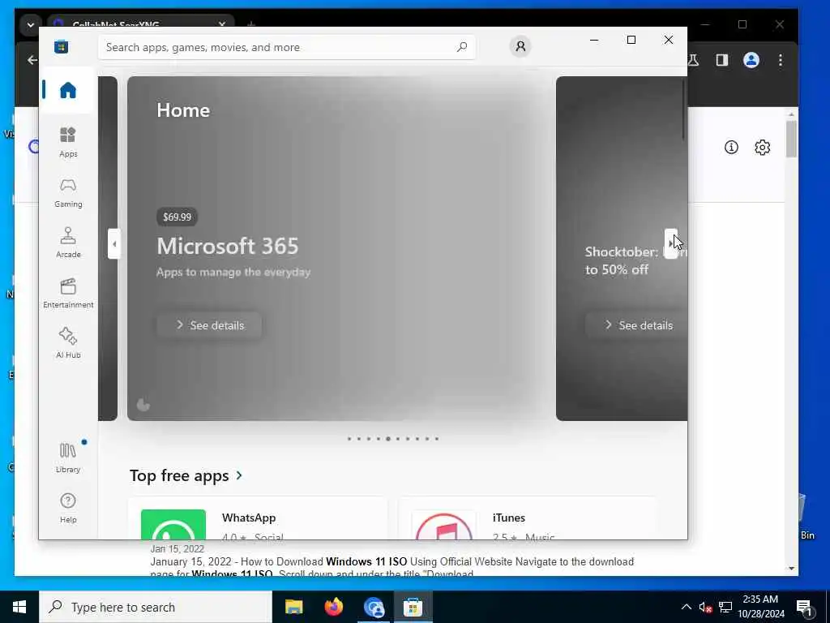Click the info icon on the web page
This screenshot has width=830, height=623.
tap(731, 148)
